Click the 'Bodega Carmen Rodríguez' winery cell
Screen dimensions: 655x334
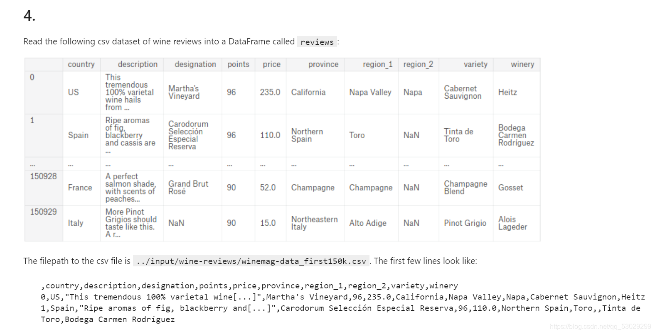point(517,136)
